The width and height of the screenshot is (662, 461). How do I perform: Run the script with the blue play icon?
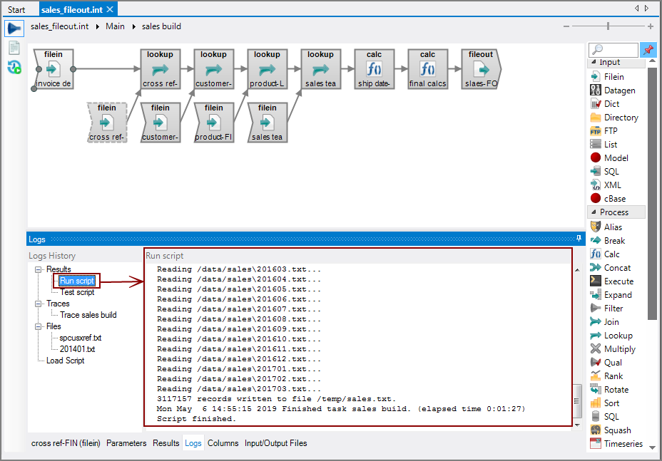pyautogui.click(x=14, y=28)
